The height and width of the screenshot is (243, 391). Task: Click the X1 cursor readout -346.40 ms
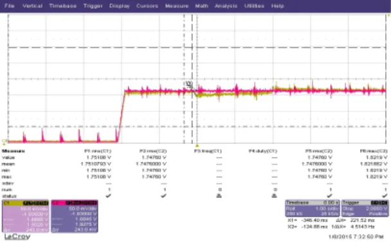coord(307,221)
